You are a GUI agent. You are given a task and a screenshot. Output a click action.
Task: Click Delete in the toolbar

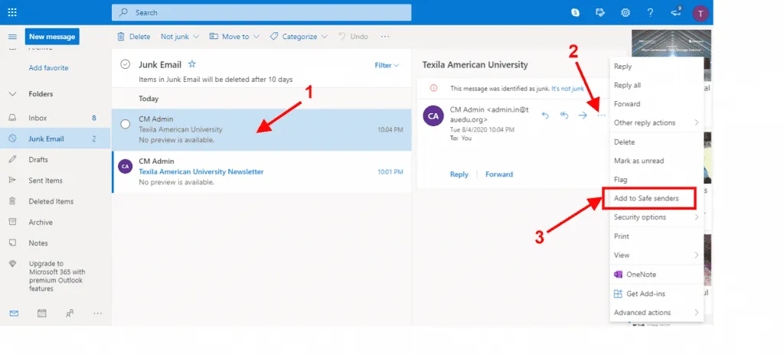coord(133,37)
